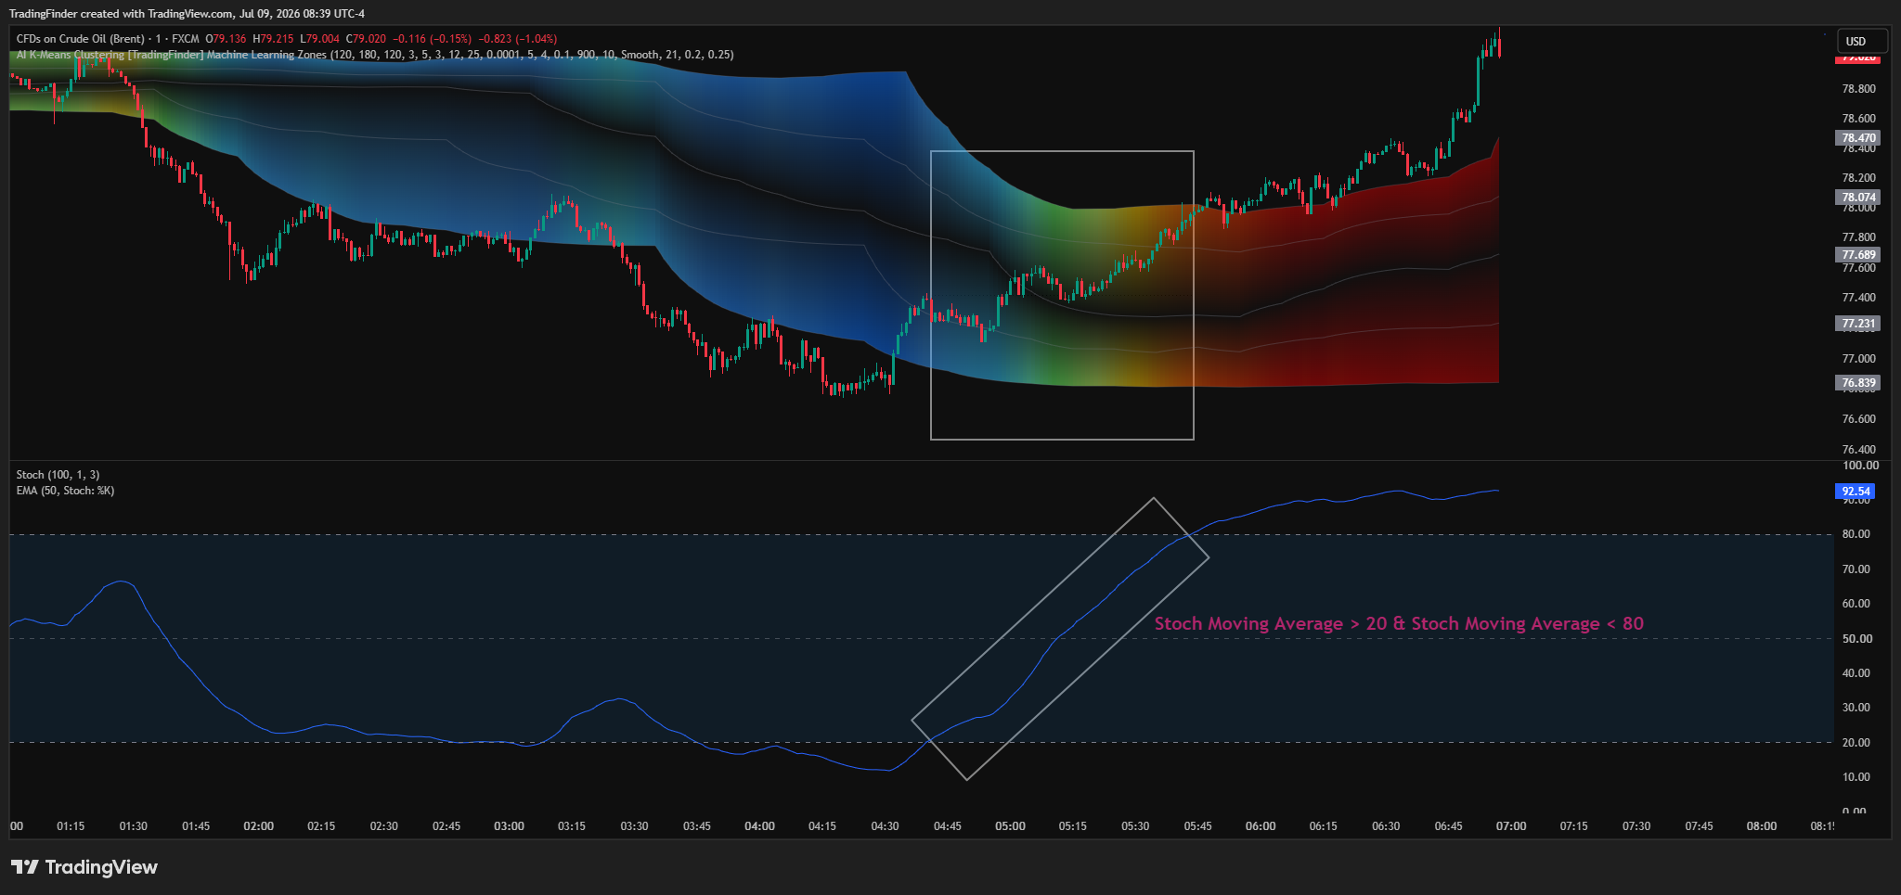Click the 05:45 time axis label
Image resolution: width=1901 pixels, height=895 pixels.
[1197, 826]
